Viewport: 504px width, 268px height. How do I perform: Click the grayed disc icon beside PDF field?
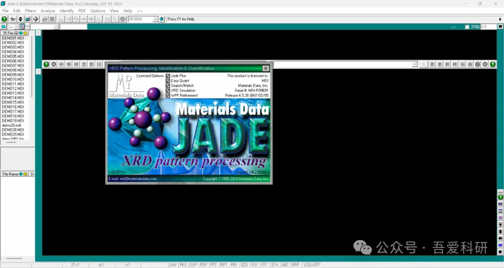tap(123, 19)
